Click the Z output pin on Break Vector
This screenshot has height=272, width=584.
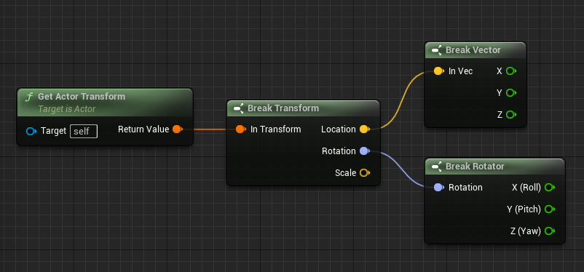tap(511, 115)
